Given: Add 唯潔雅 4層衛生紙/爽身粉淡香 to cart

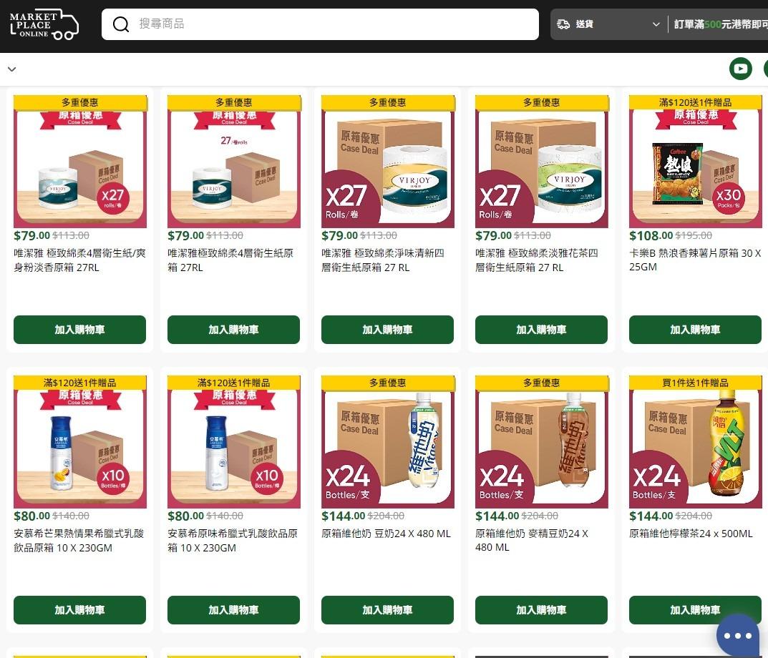Looking at the screenshot, I should pyautogui.click(x=80, y=330).
